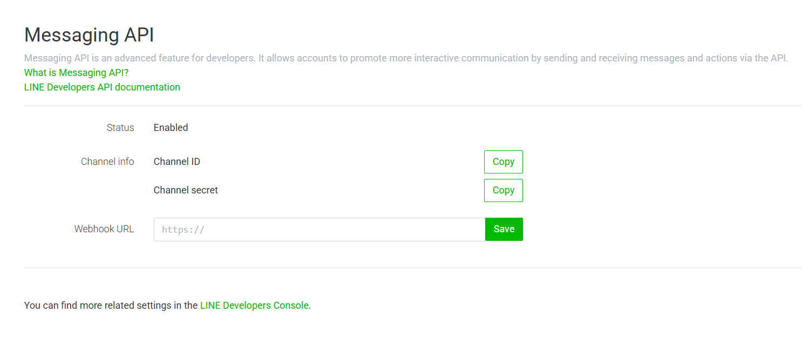Copy the Channel secret value
The width and height of the screenshot is (802, 340).
[x=503, y=190]
